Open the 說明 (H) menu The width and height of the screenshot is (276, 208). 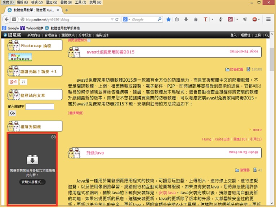(95, 2)
